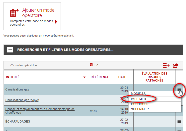Click the INTITULÉ sort arrow
The image size is (186, 131).
coord(84,77)
